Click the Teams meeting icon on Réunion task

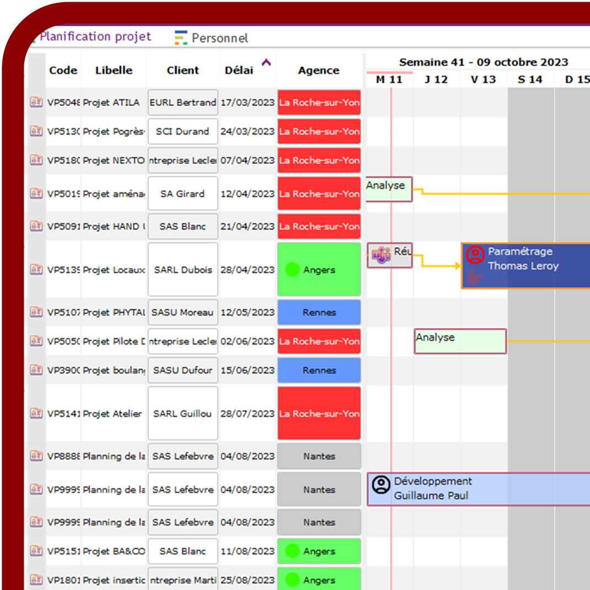(x=381, y=255)
